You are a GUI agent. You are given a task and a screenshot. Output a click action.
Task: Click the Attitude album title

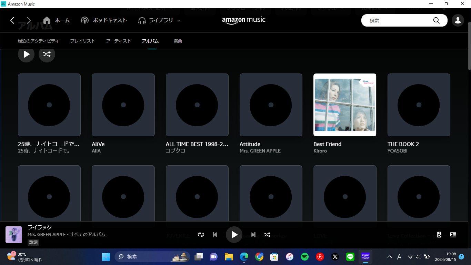(x=250, y=144)
